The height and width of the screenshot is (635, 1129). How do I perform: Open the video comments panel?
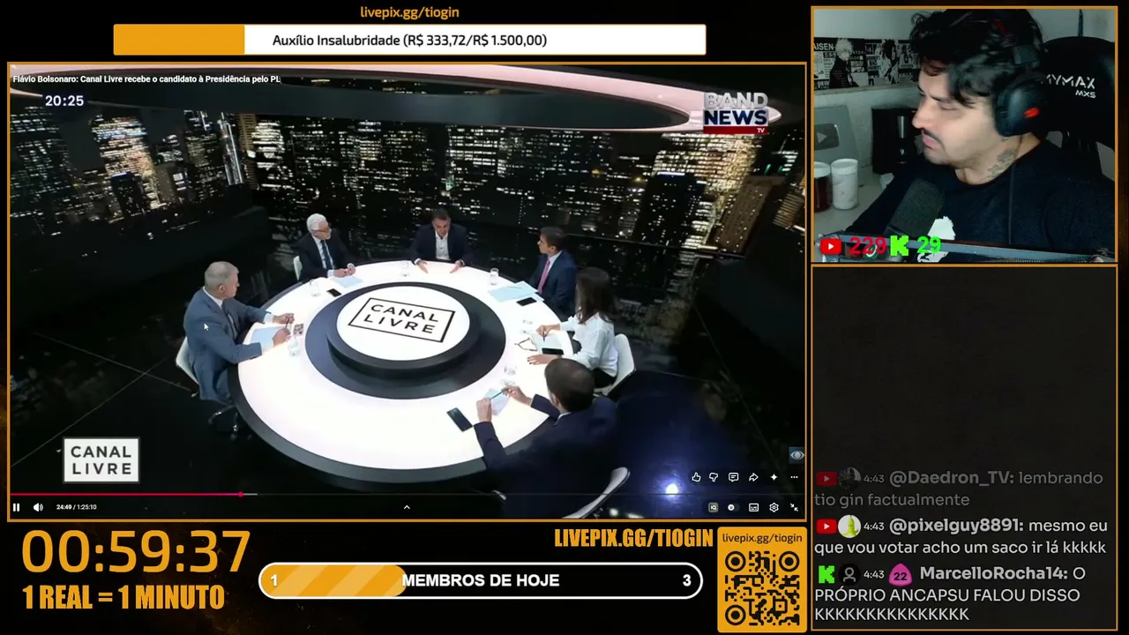pos(733,477)
